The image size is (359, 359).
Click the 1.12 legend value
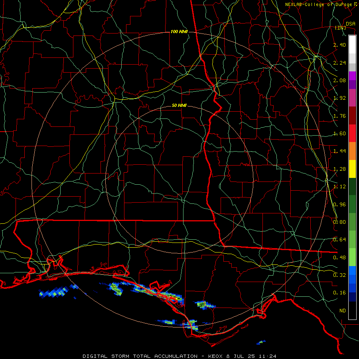pyautogui.click(x=339, y=187)
